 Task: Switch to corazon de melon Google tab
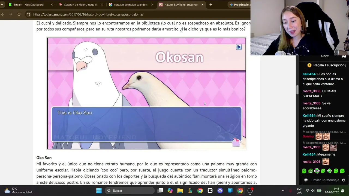[131, 5]
